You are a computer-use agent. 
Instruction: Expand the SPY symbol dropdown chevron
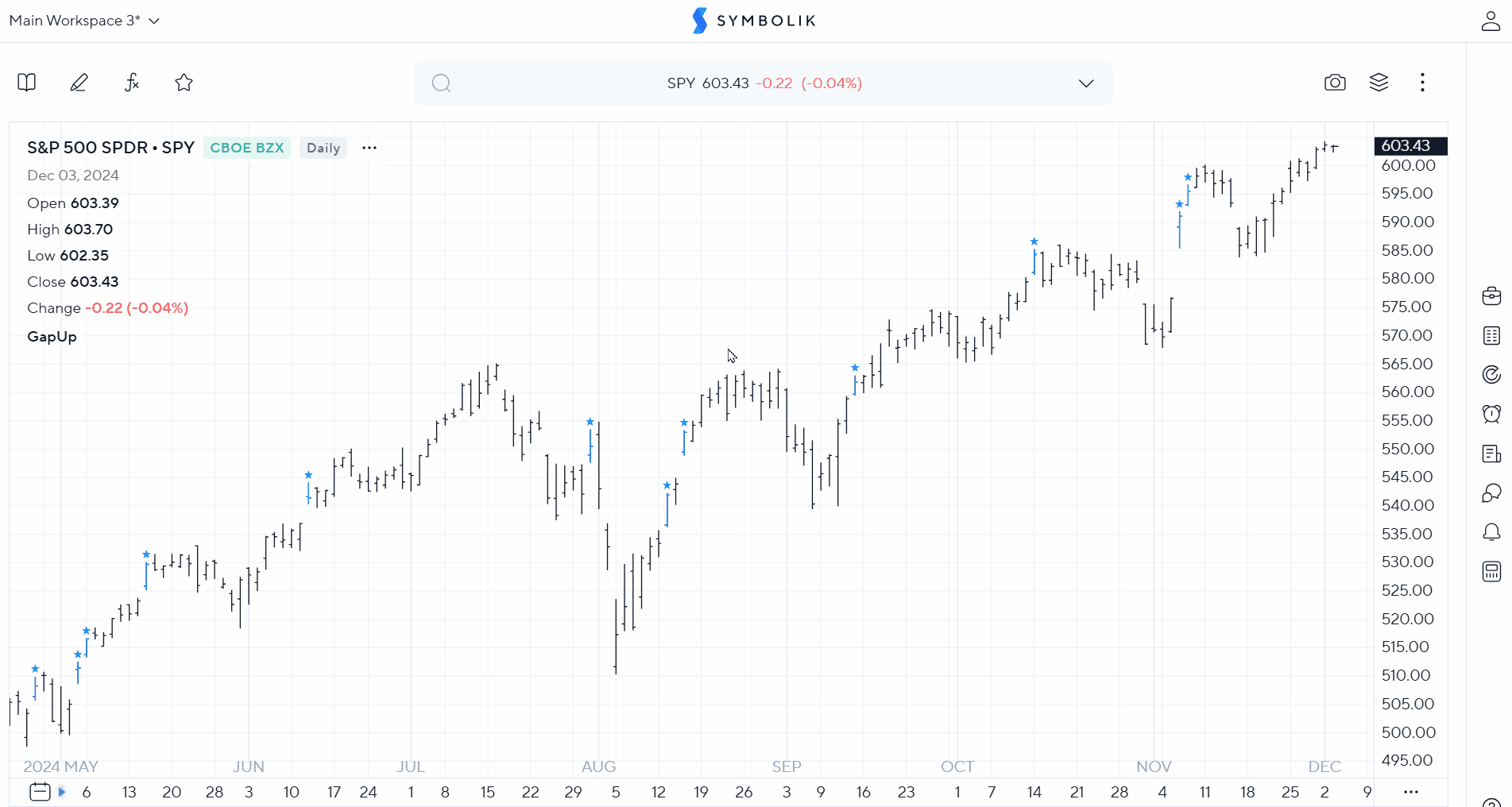coord(1086,83)
